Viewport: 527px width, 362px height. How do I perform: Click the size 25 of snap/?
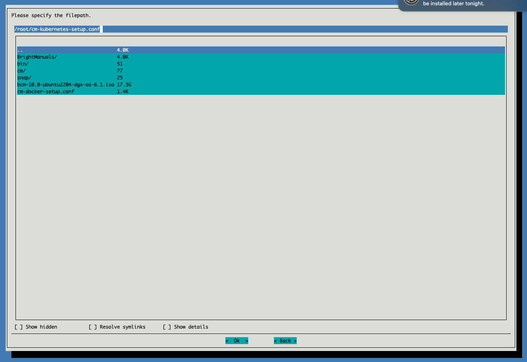[120, 78]
